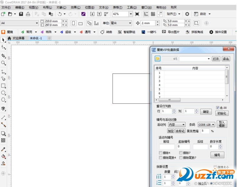Expand the 启动 launcher dropdown
The height and width of the screenshot is (187, 237).
[x=210, y=14]
